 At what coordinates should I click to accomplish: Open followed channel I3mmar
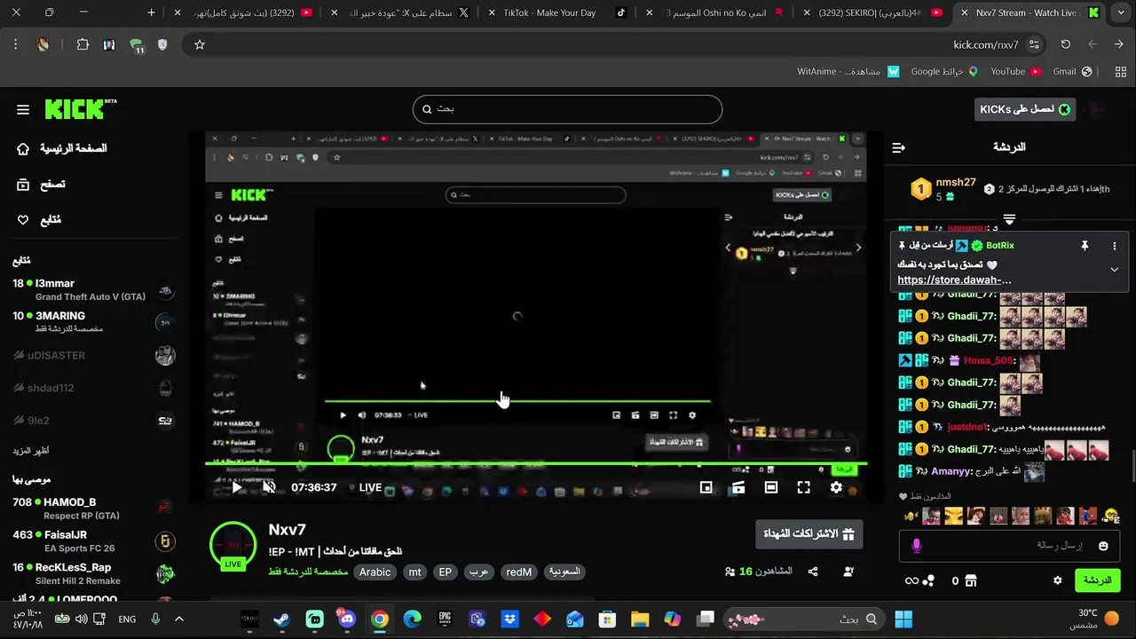(x=93, y=289)
